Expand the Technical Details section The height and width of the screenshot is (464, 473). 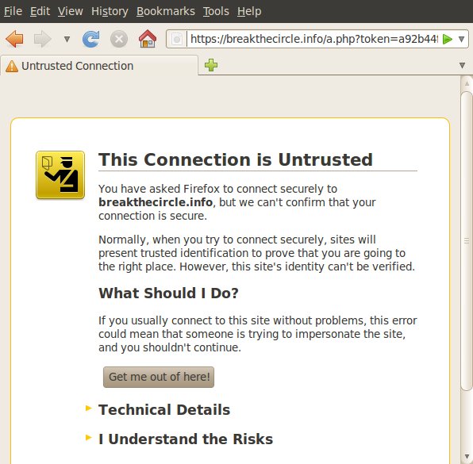click(x=164, y=409)
